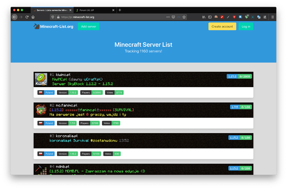Click the Players 0/100 badge on koronalia.pl
Screen dimensions: 287x189
pos(91,154)
